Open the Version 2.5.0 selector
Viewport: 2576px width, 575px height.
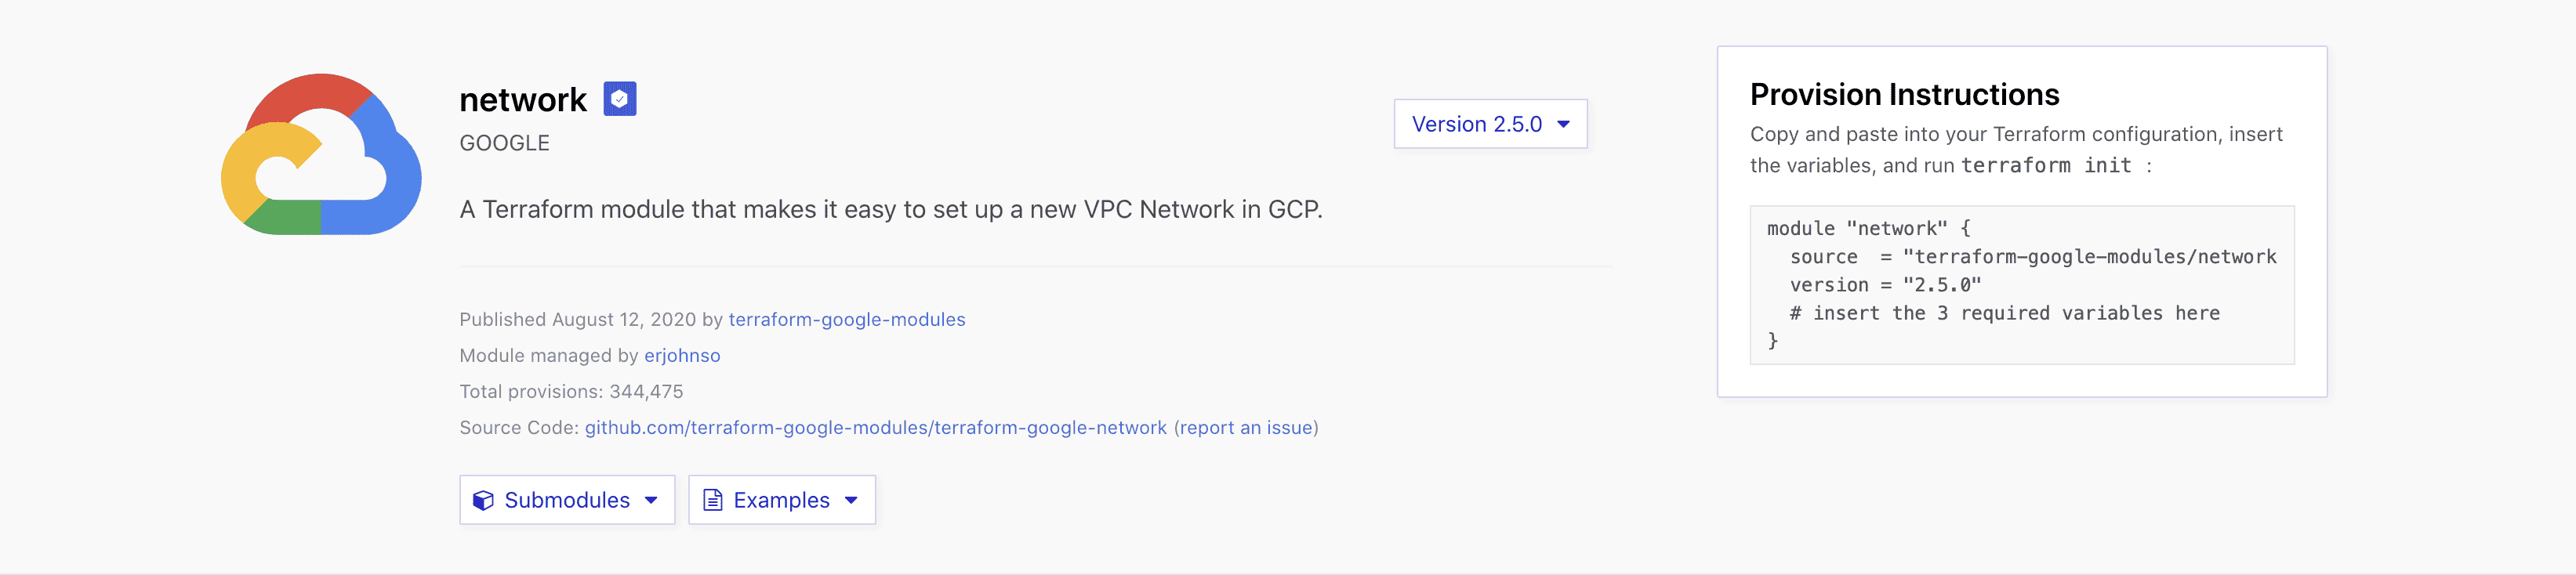(x=1490, y=124)
